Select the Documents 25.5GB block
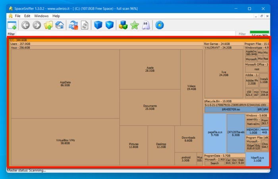This screenshot has height=179, width=278. pyautogui.click(x=150, y=107)
